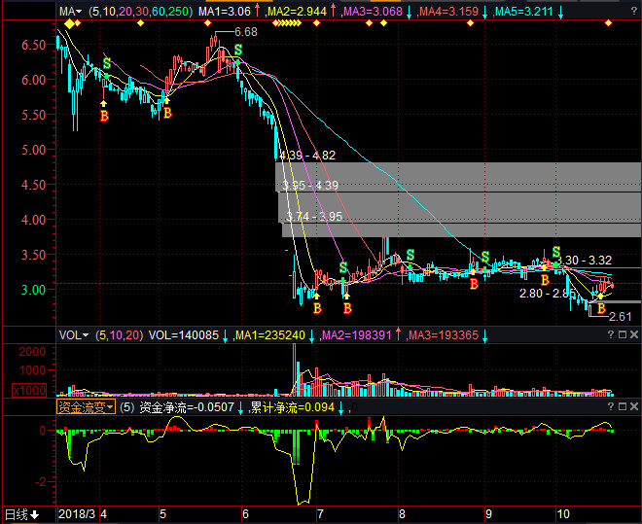Click the 2.61 low price label

pos(620,316)
